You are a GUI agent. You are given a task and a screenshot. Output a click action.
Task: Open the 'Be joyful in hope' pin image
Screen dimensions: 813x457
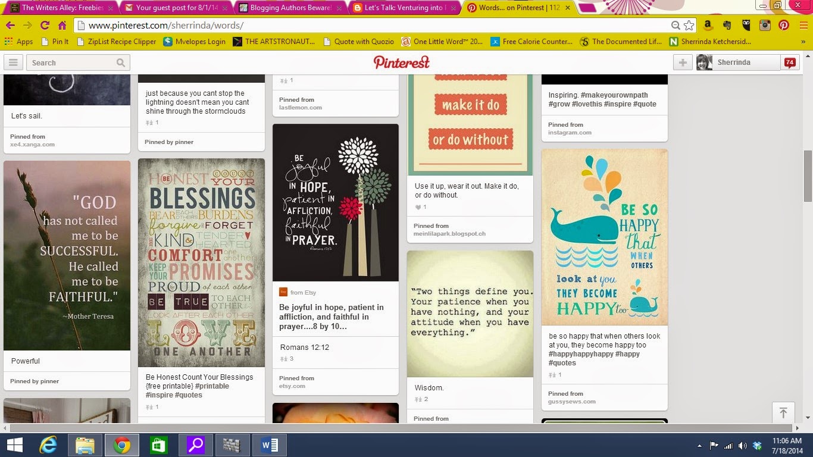tap(336, 202)
